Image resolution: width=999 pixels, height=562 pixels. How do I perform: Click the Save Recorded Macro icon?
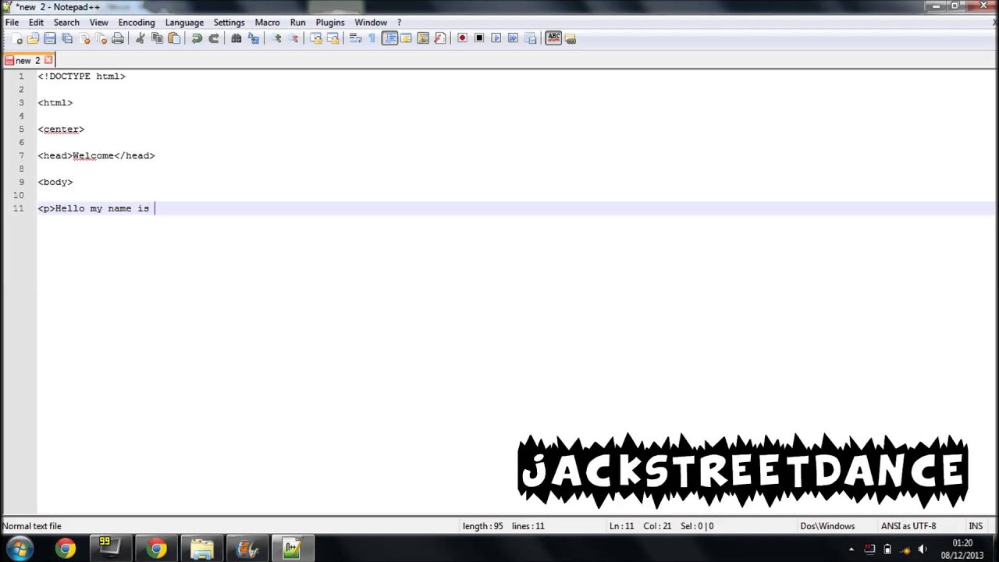531,38
